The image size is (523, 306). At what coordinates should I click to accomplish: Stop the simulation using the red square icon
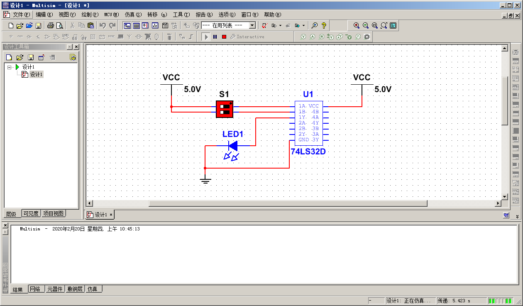(x=223, y=37)
